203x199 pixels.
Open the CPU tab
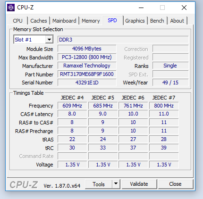coord(17,21)
